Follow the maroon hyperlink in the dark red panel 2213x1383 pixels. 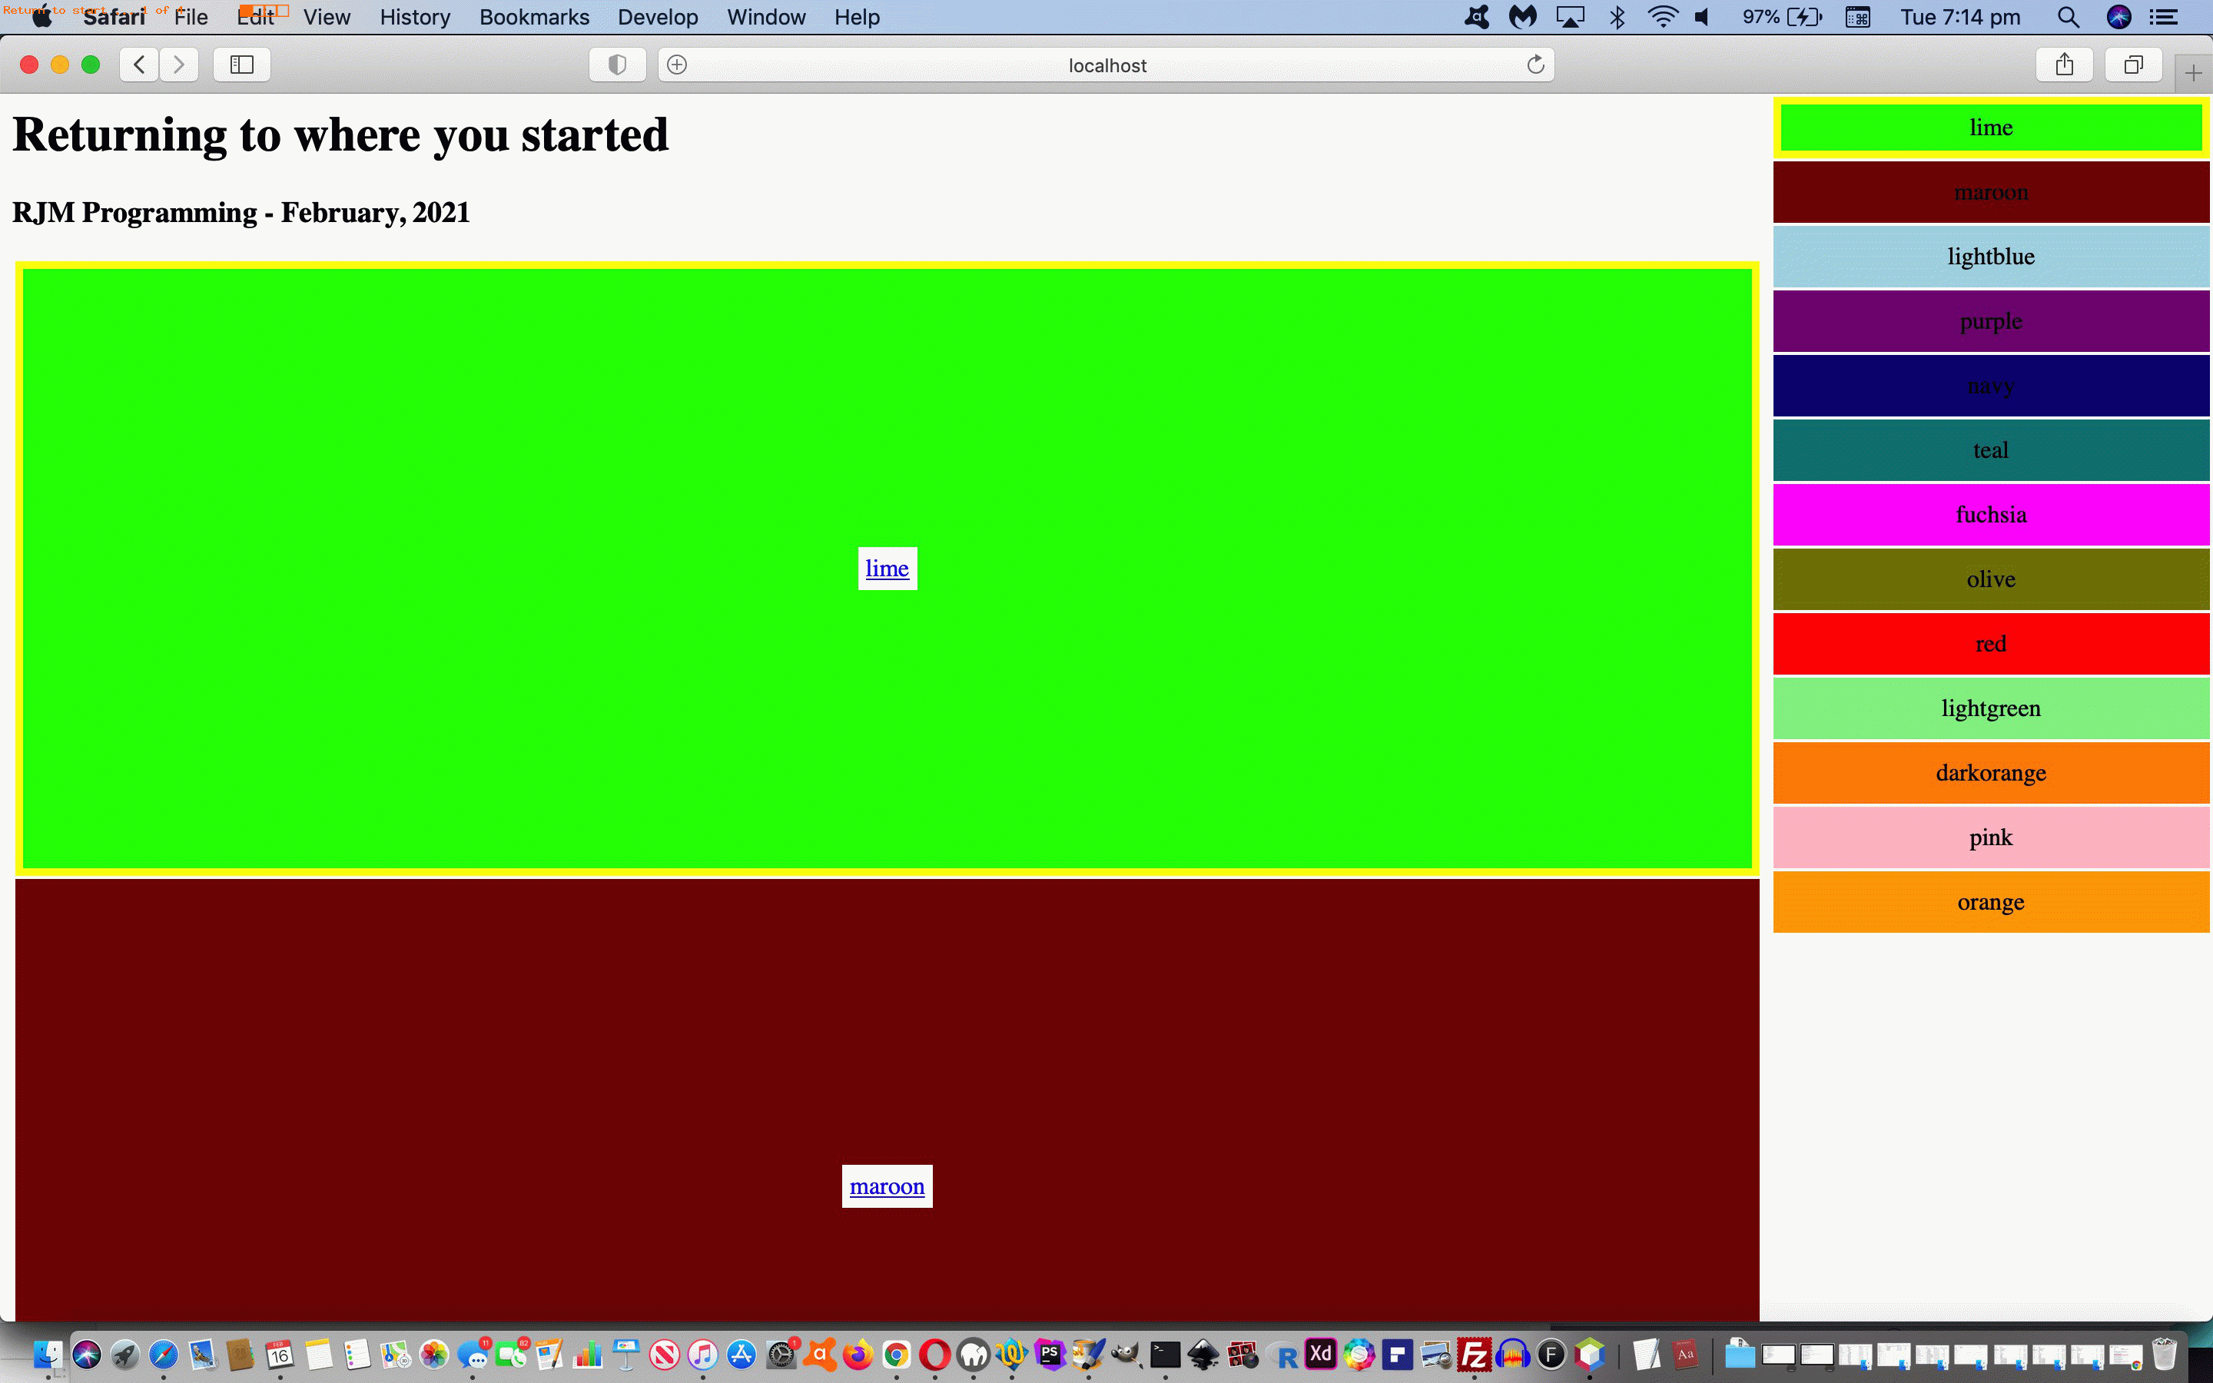coord(887,1186)
